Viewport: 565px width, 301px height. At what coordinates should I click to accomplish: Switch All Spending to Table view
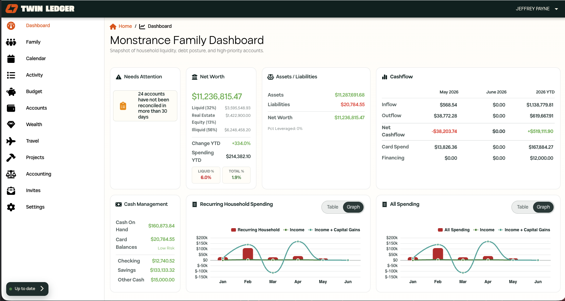coord(523,207)
